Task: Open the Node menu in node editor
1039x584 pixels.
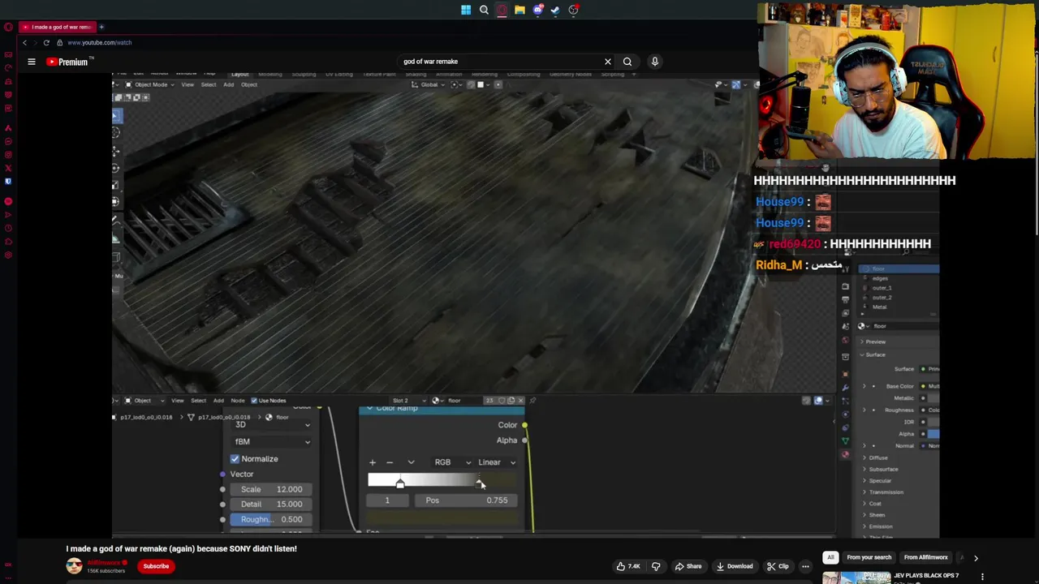Action: pyautogui.click(x=238, y=401)
